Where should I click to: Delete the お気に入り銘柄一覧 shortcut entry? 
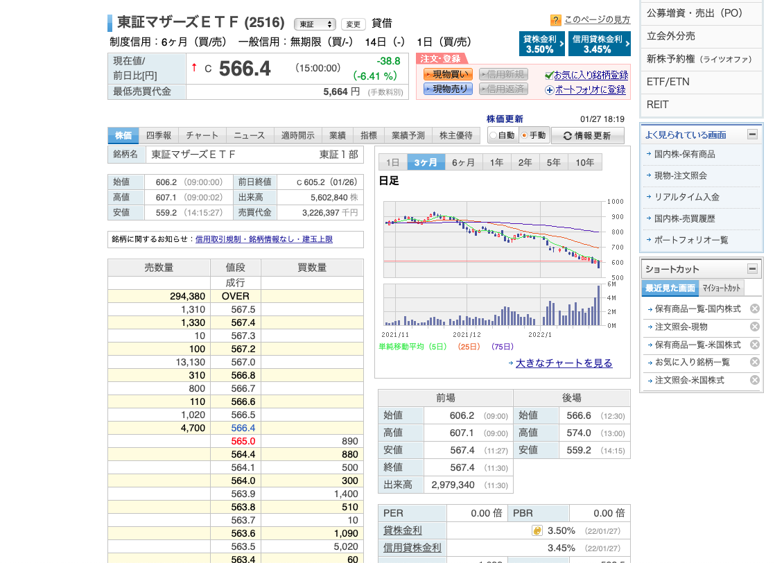point(755,363)
